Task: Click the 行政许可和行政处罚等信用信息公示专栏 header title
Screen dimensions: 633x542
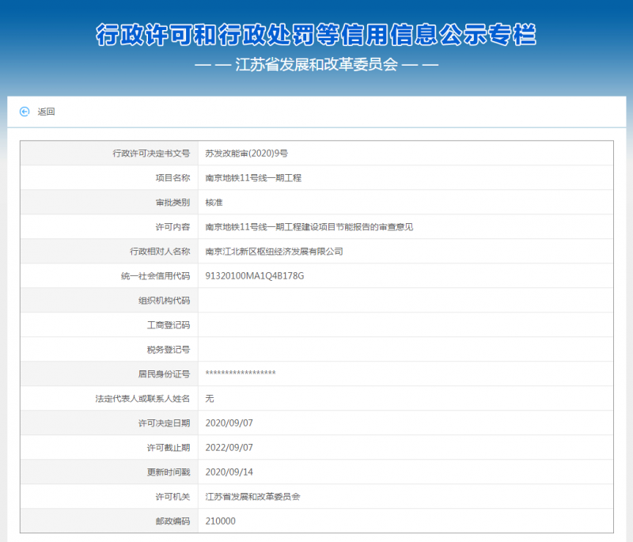Action: 316,35
